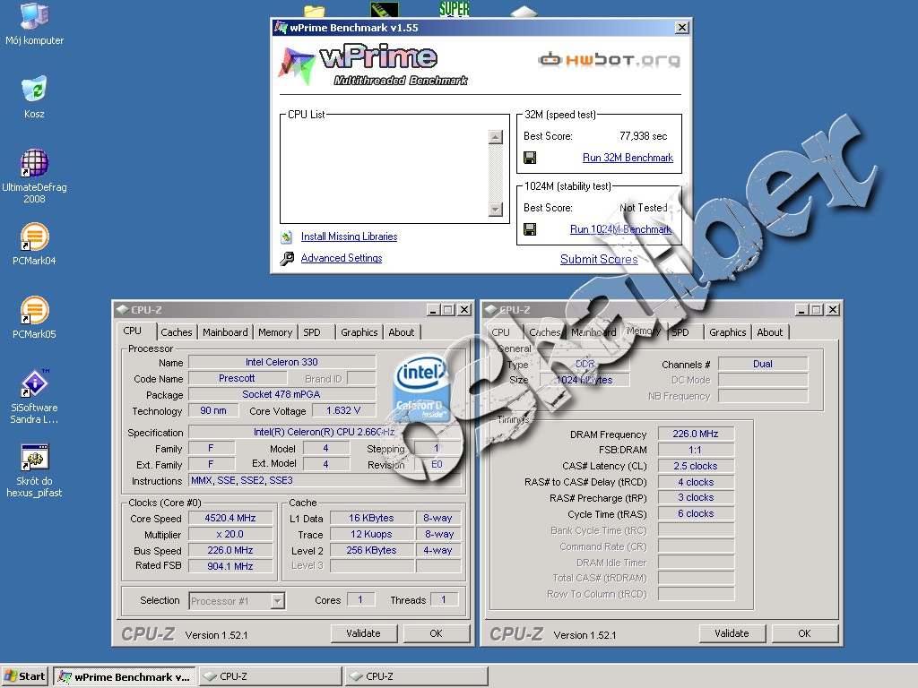Click the Advanced Settings wrench icon

tap(287, 258)
